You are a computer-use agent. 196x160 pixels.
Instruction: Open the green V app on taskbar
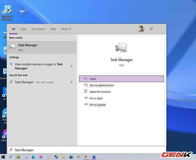(x=18, y=157)
